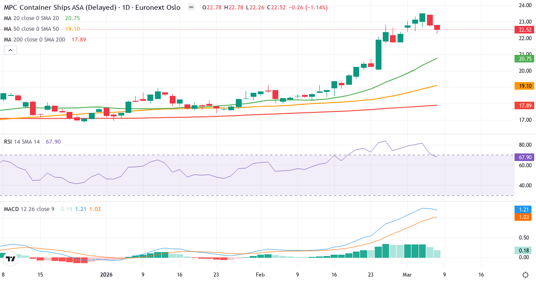
Task: Click the TradingView logo
Action: (x=11, y=258)
